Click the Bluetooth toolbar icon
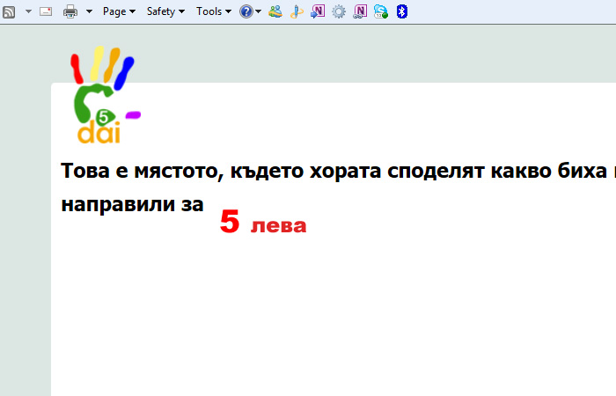 click(x=401, y=11)
